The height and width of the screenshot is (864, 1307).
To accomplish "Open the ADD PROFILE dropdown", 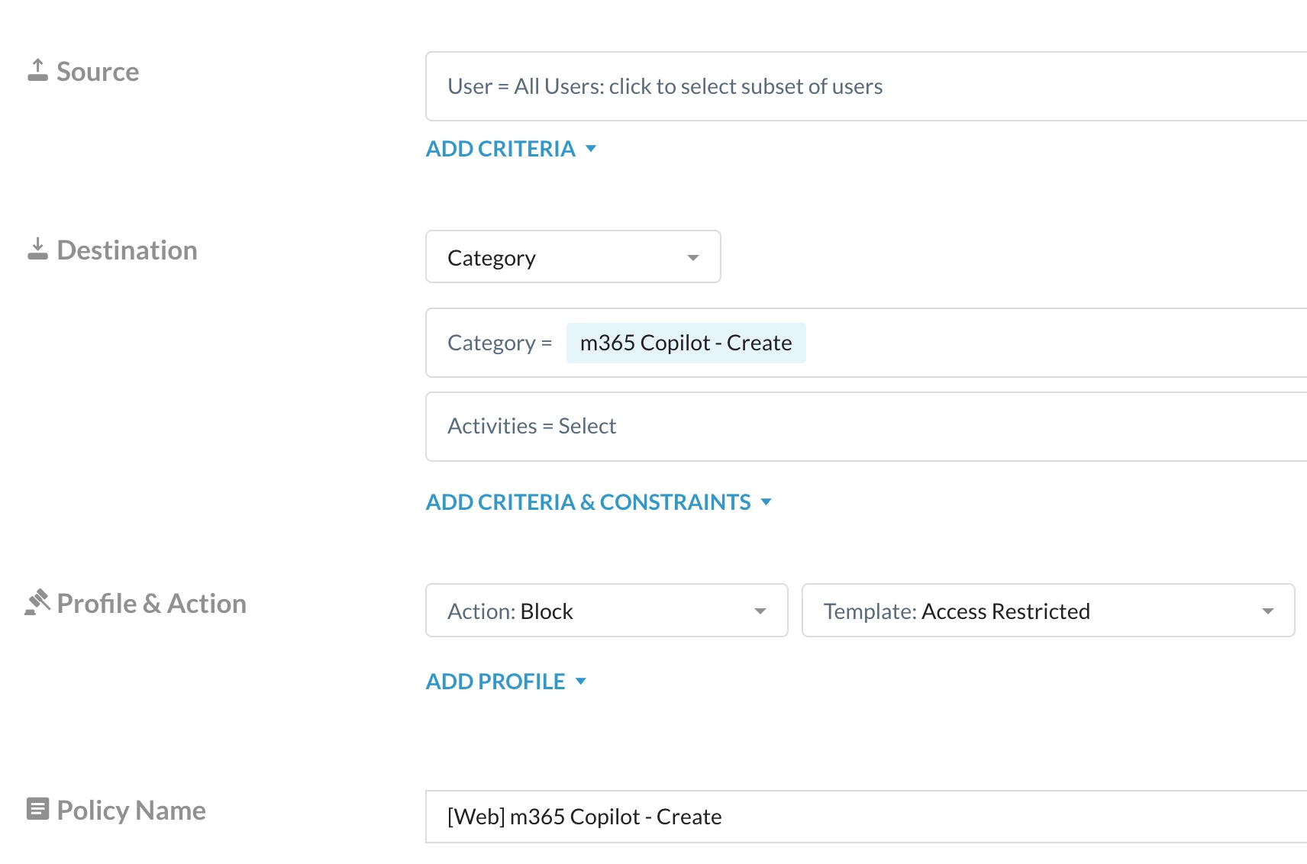I will (505, 682).
